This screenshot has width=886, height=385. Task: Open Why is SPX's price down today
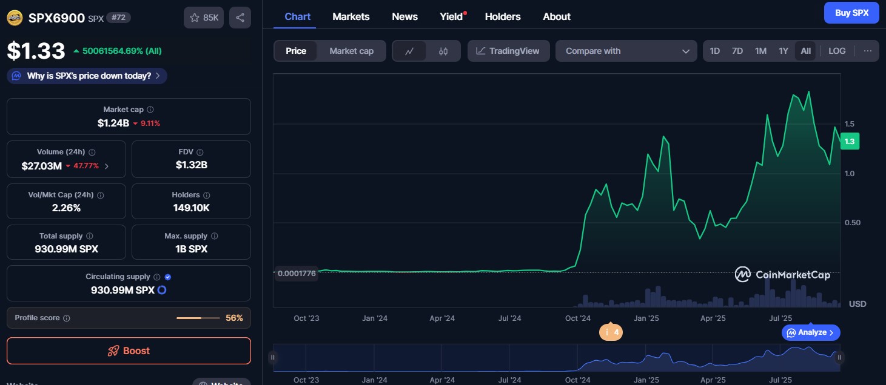pos(87,76)
